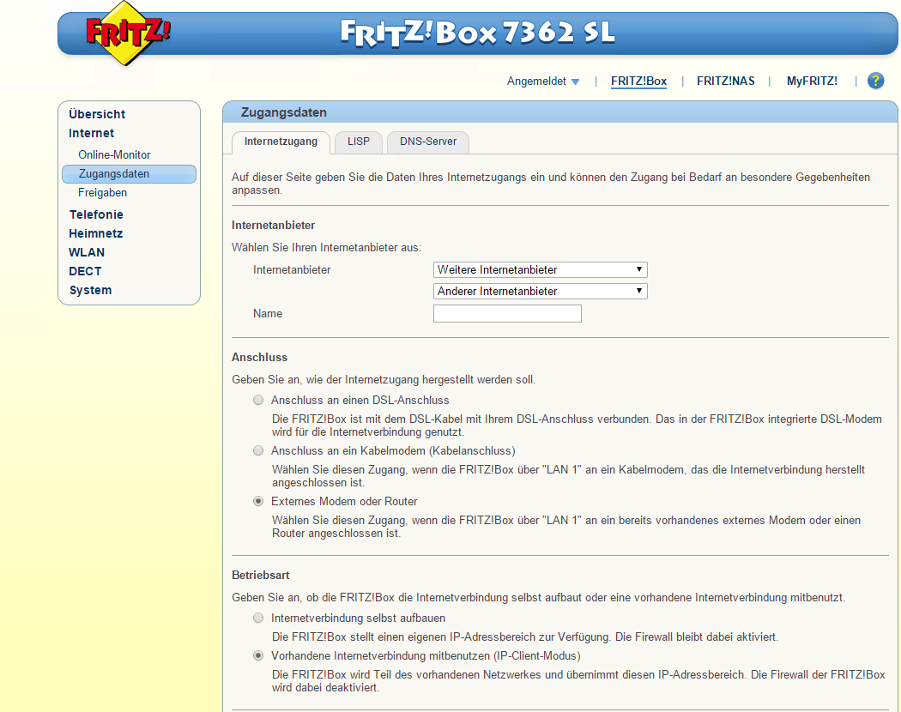Select Anschluss an einen DSL-Anschluss radio
This screenshot has width=901, height=712.
click(x=258, y=400)
